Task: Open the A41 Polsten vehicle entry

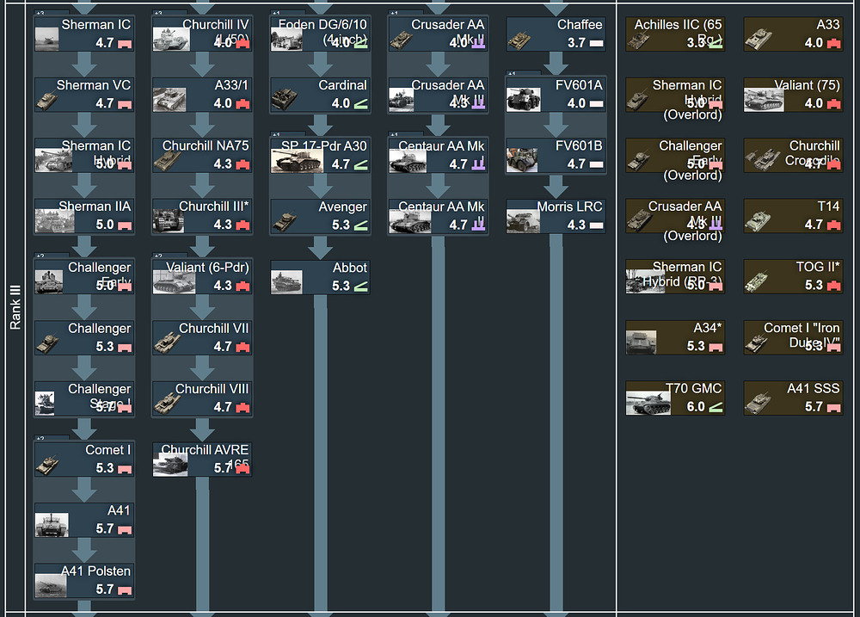Action: click(x=84, y=581)
